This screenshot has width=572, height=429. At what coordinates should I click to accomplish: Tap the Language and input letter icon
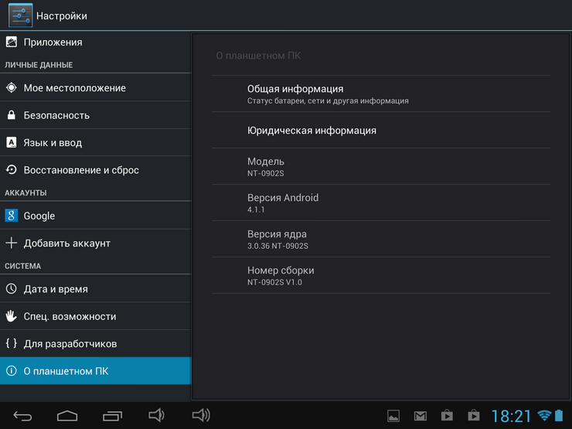(x=12, y=142)
